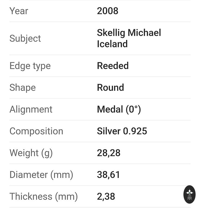Open the Silver 0.925 composition value
Viewport: 200px width, 208px height.
[x=122, y=131]
